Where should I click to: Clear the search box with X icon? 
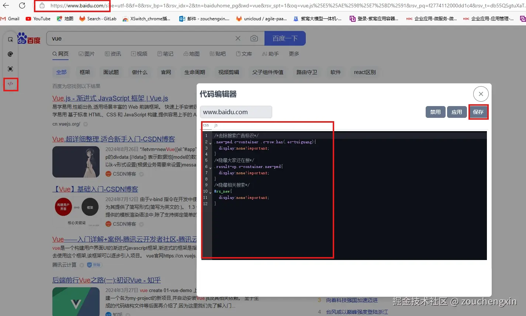(238, 38)
